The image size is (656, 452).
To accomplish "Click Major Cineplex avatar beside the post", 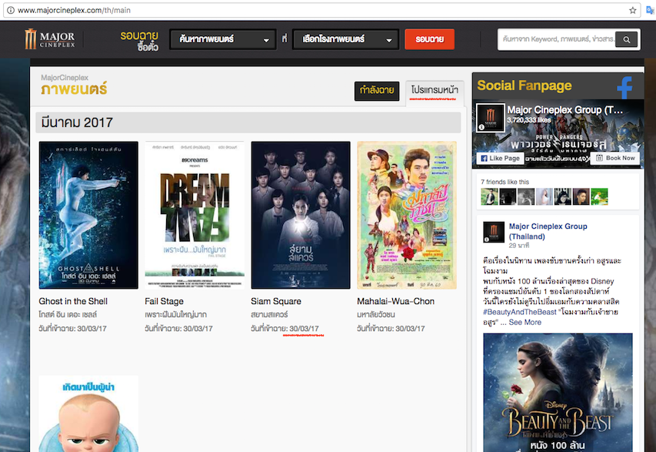I will (493, 232).
